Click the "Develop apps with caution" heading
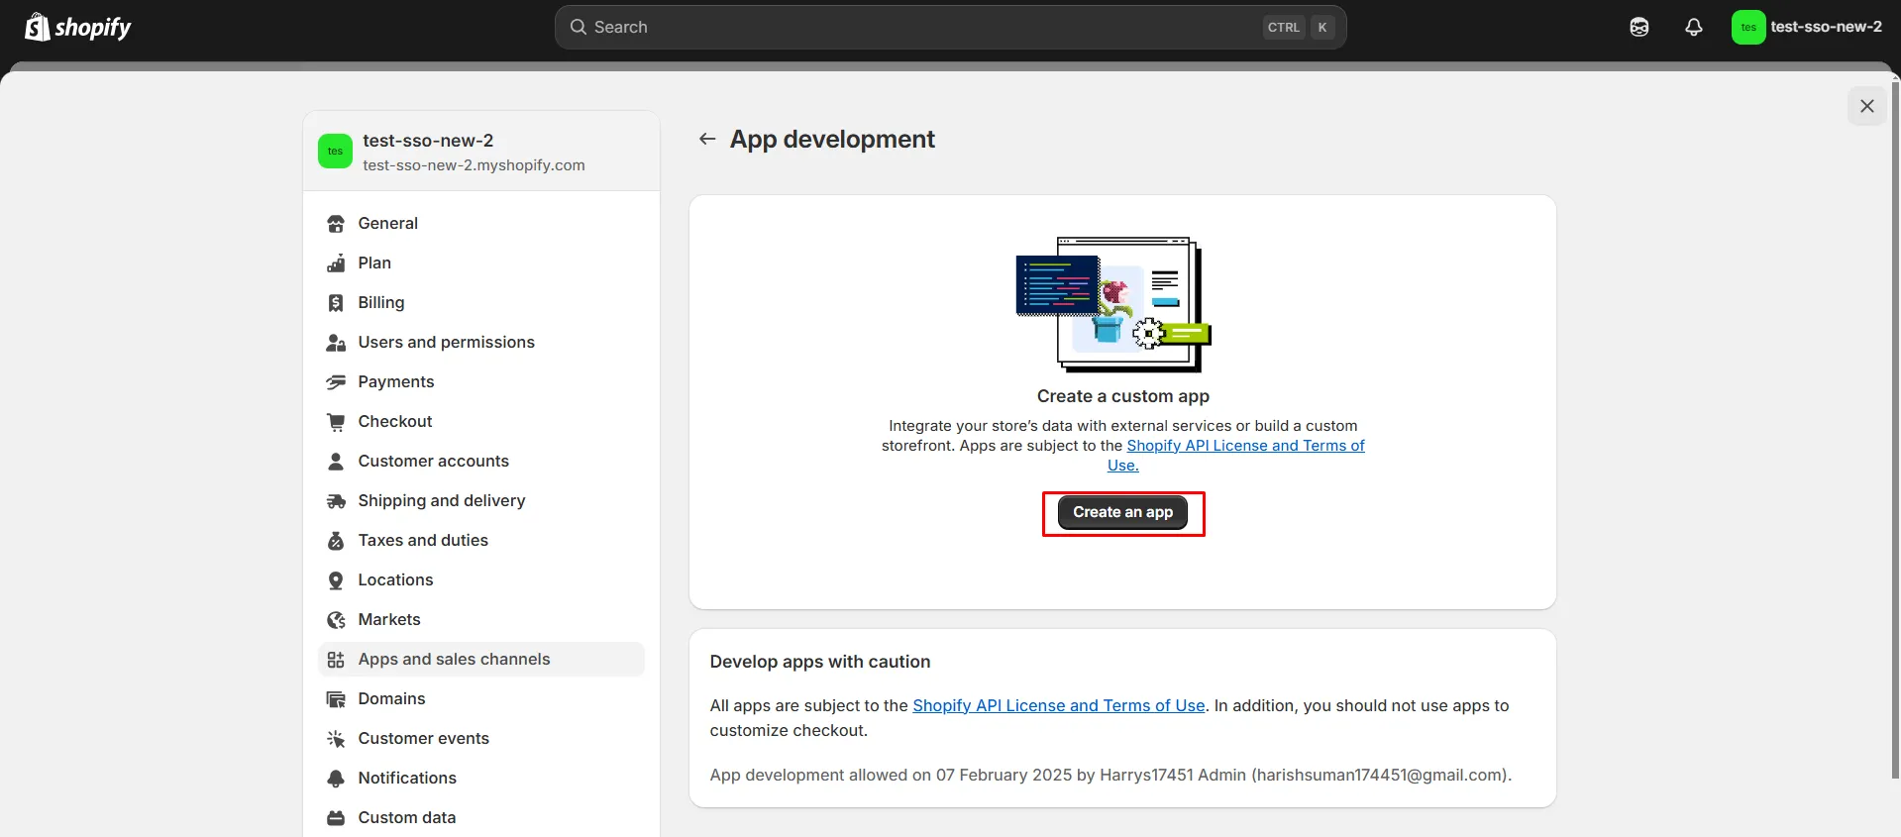The image size is (1901, 837). pos(820,662)
